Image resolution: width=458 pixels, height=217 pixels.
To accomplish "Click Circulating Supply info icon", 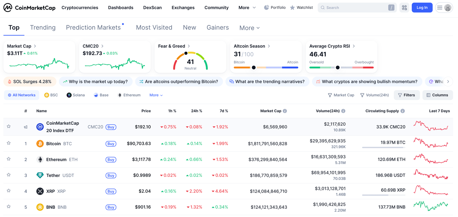I will [403, 111].
